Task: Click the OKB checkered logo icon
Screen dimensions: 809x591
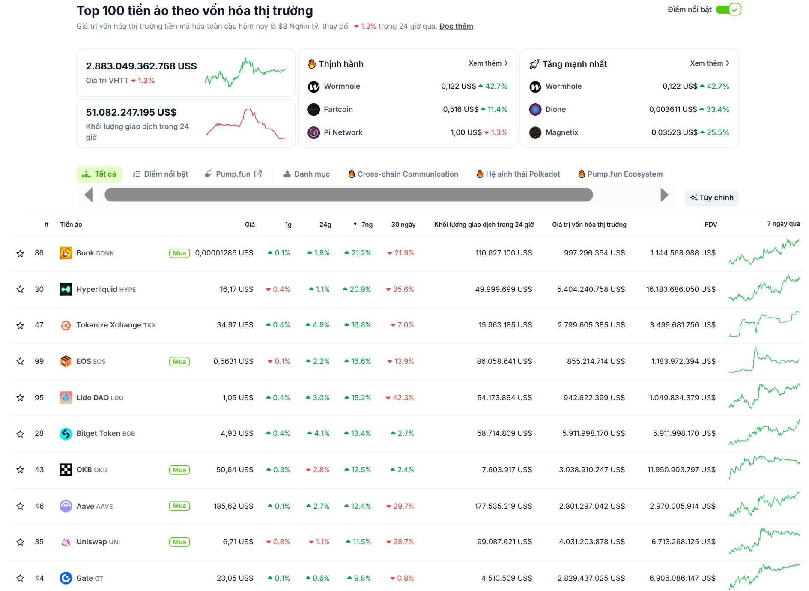Action: tap(66, 470)
